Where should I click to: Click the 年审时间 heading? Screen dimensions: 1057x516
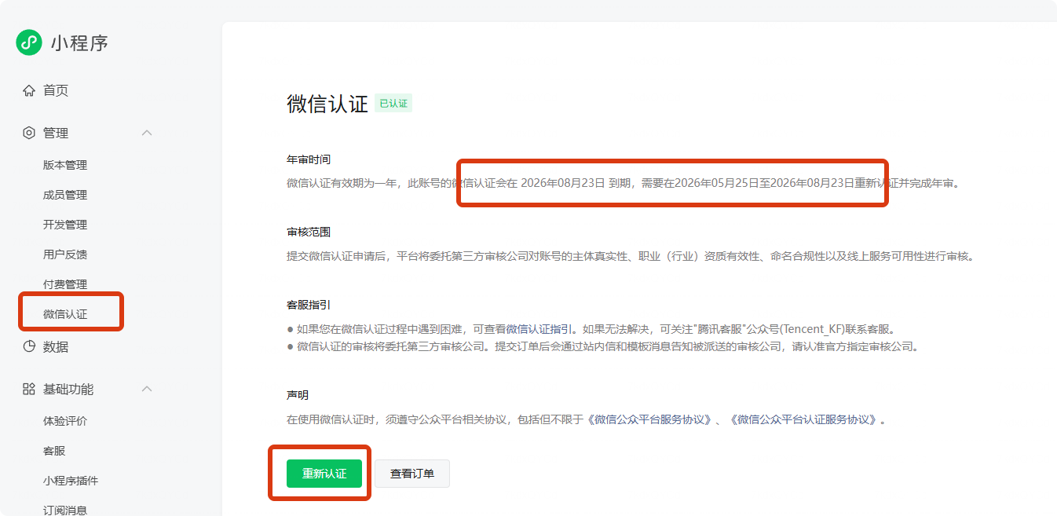(309, 159)
